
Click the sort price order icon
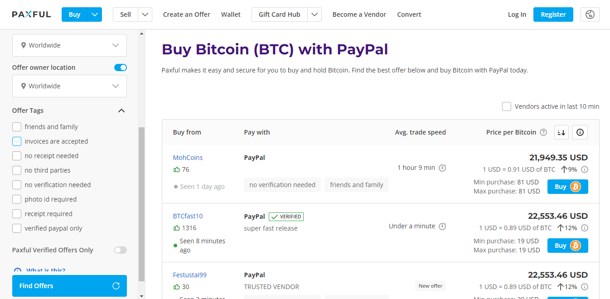(x=562, y=132)
